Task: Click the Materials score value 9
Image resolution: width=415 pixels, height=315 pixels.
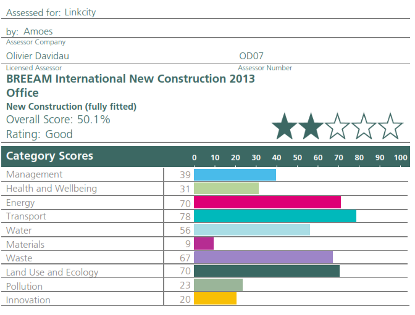Action: pyautogui.click(x=188, y=244)
